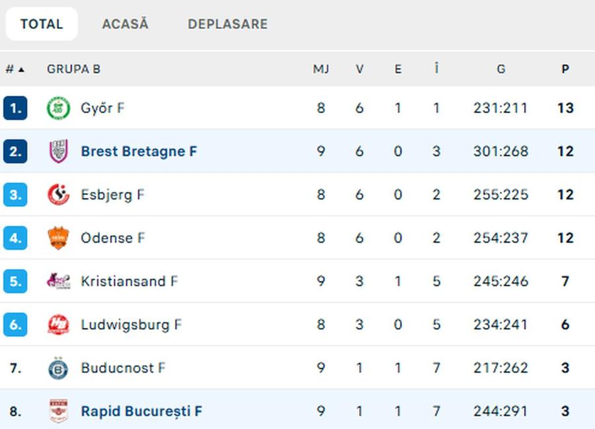Click the MJ matches played header
595x429 pixels.
click(x=321, y=69)
